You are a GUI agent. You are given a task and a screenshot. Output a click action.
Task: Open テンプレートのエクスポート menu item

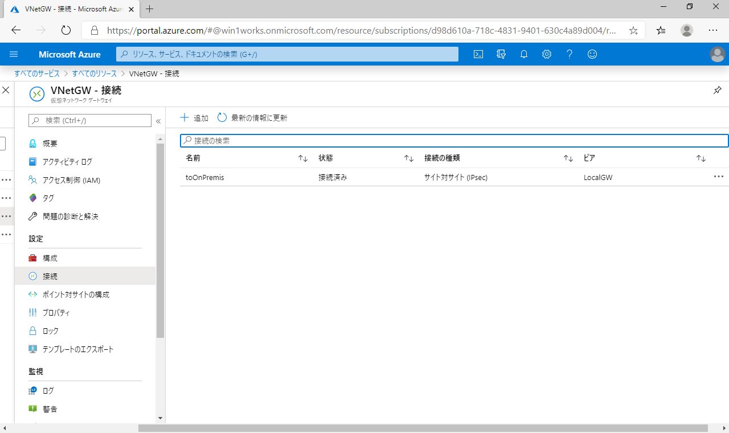(x=85, y=349)
